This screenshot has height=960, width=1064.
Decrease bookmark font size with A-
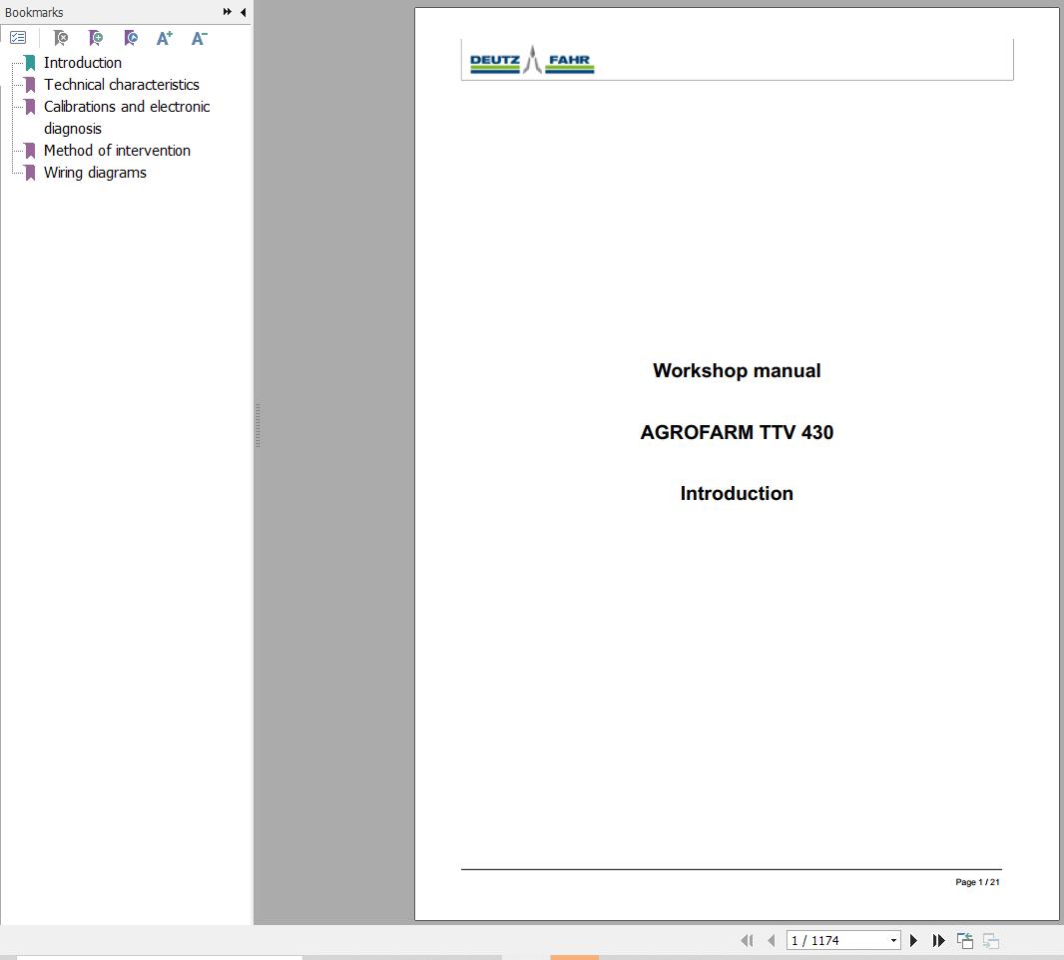(199, 38)
